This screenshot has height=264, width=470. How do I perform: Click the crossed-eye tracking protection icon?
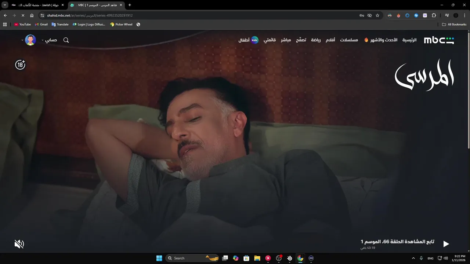369,15
